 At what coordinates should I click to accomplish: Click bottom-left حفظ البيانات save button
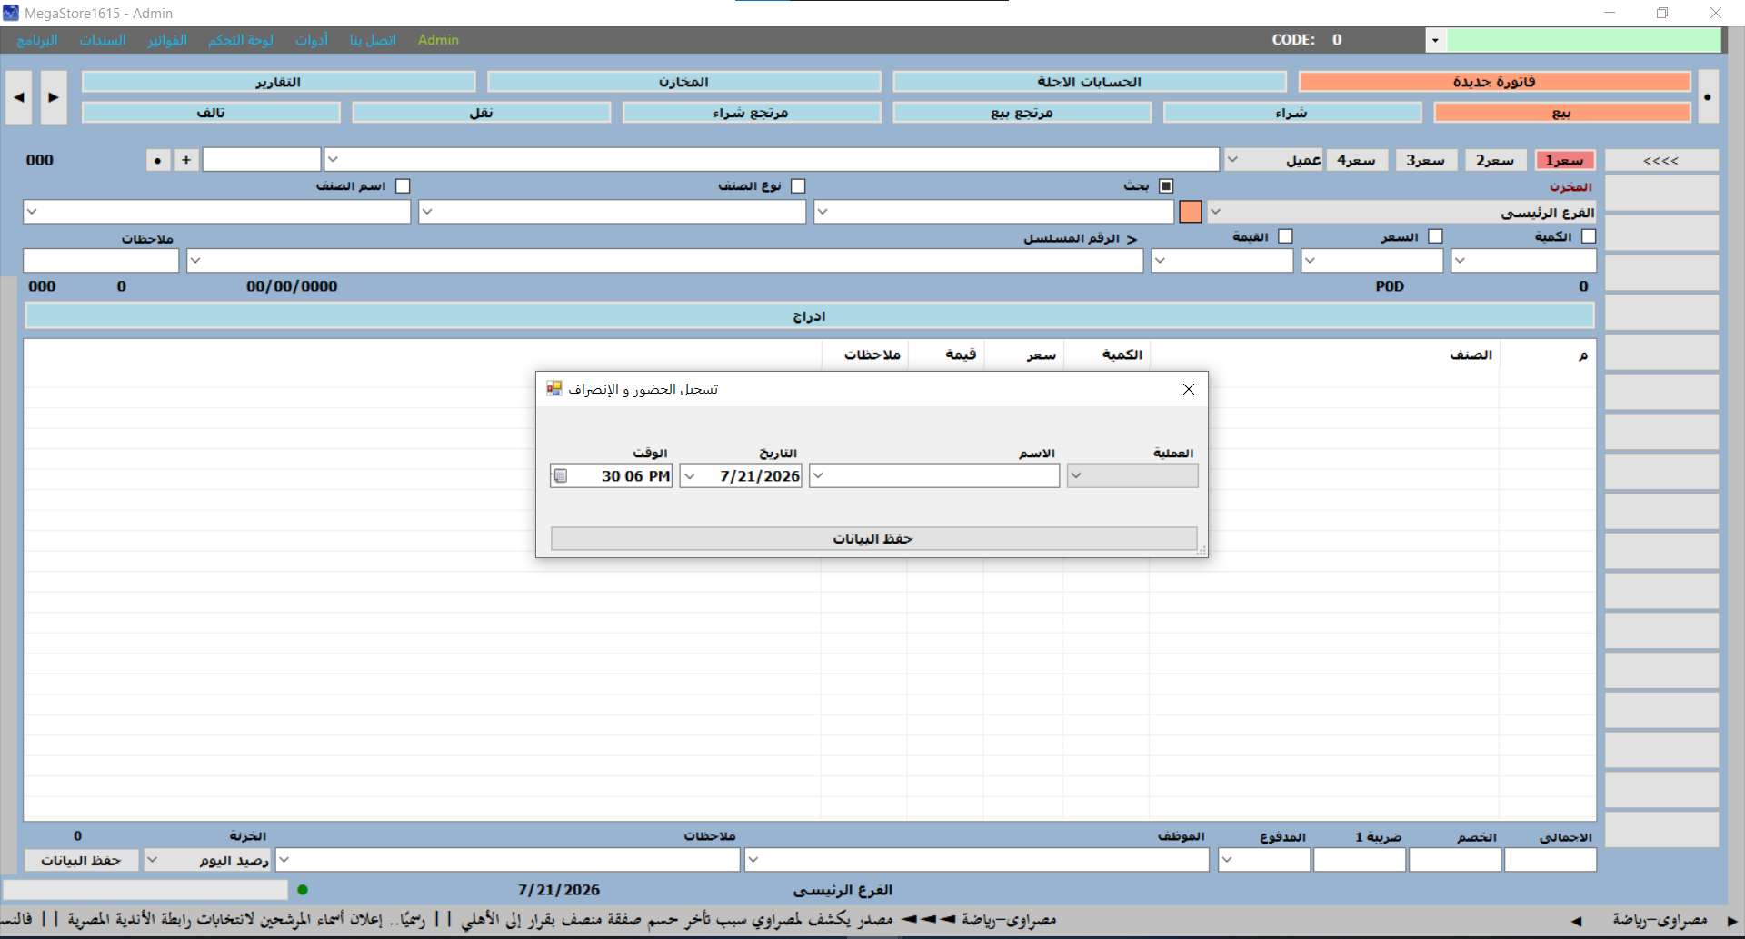(81, 860)
